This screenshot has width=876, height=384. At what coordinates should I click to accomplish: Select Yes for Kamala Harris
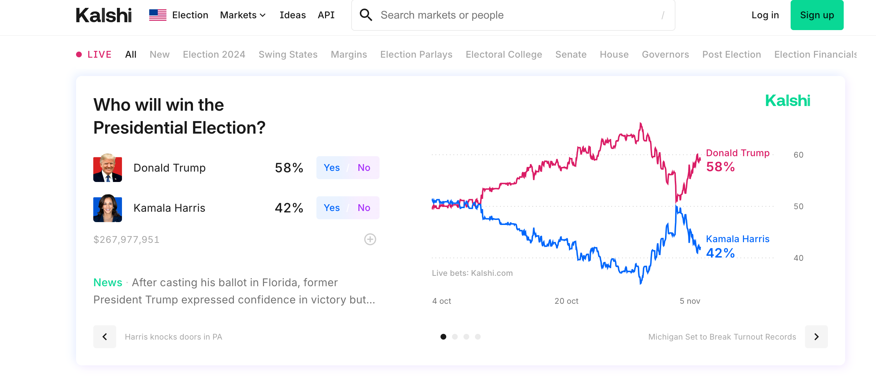click(331, 208)
